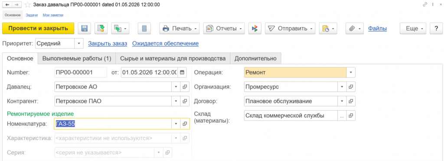Expand the Операция dropdown arrow
Screen dimensions: 444x161
pyautogui.click(x=351, y=72)
